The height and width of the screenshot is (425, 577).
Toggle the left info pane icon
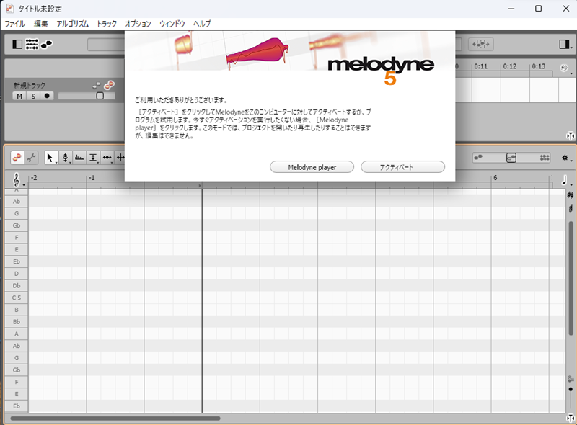click(17, 44)
